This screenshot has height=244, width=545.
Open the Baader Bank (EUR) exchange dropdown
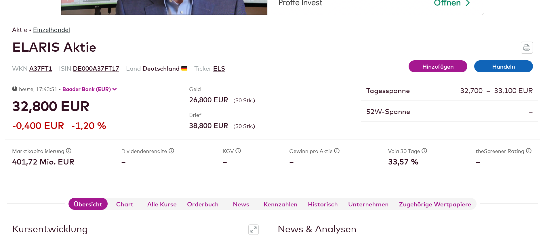(x=89, y=89)
